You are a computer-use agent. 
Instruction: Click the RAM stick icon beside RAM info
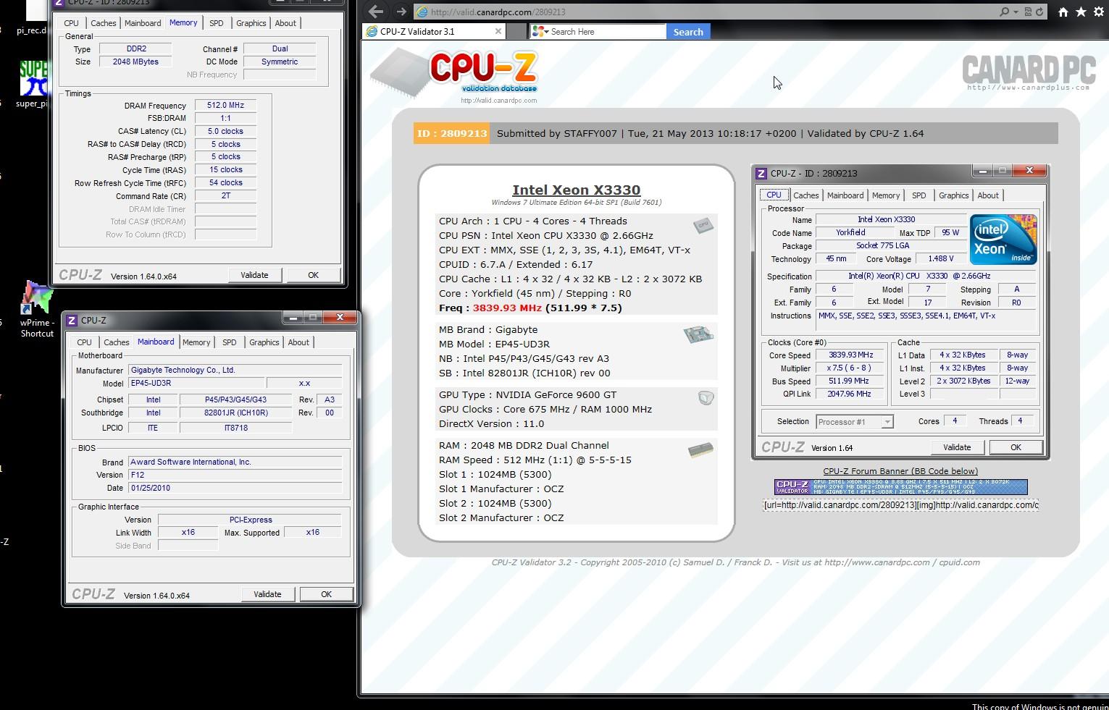click(700, 450)
